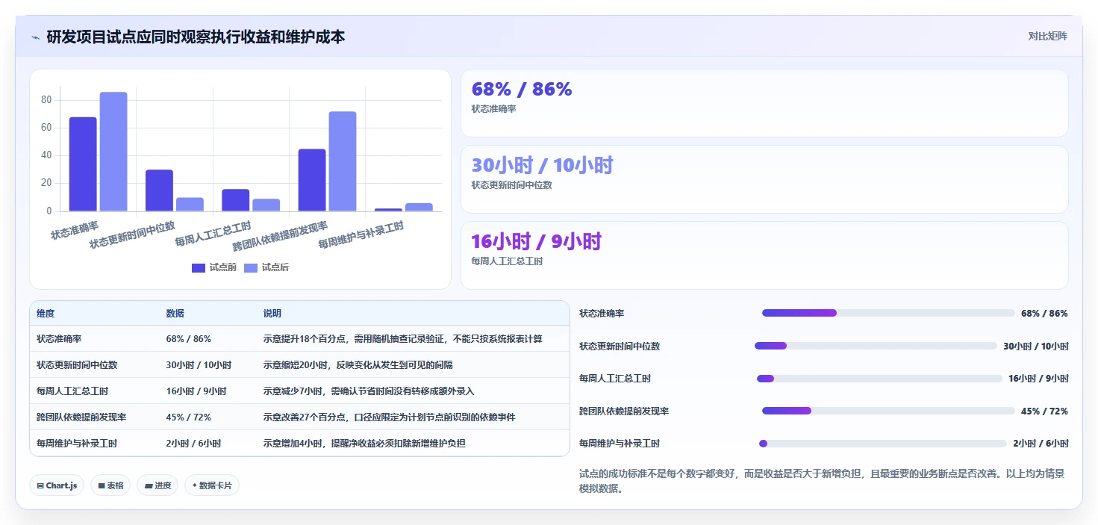Select the 试点后 bar for 状态更新时间中位数
Viewport: 1098px width, 525px height.
click(190, 205)
